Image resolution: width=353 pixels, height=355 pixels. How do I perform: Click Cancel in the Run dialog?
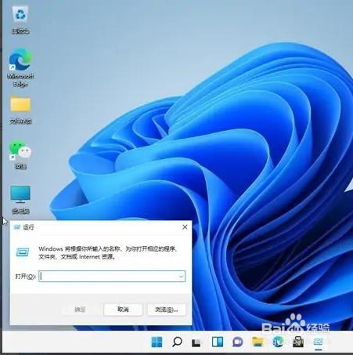point(123,310)
